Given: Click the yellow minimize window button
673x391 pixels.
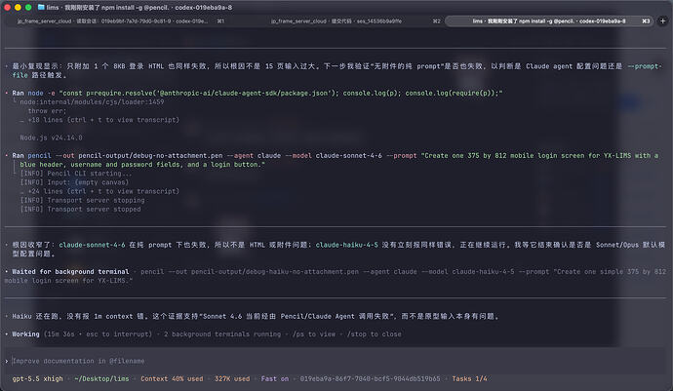Looking at the screenshot, I should coord(18,7).
